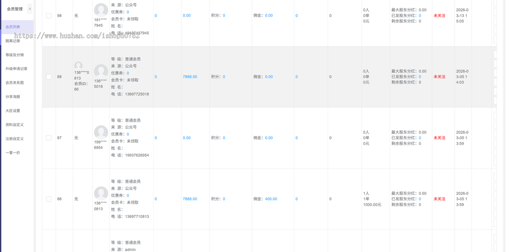The height and width of the screenshot is (252, 506).
Task: Click the avatar of member 191****7945
Action: pyautogui.click(x=101, y=10)
